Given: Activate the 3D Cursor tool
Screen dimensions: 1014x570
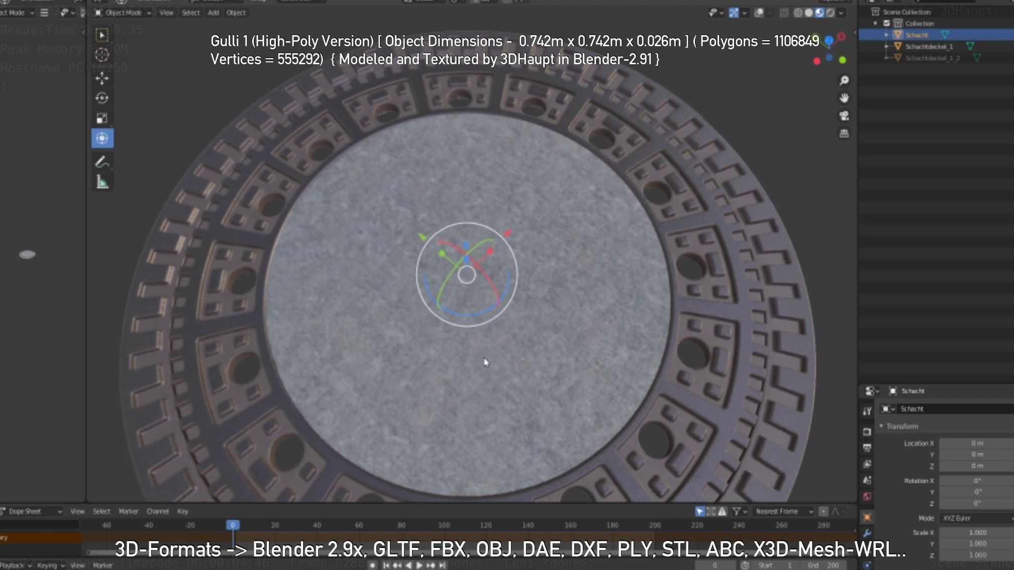Looking at the screenshot, I should (102, 55).
